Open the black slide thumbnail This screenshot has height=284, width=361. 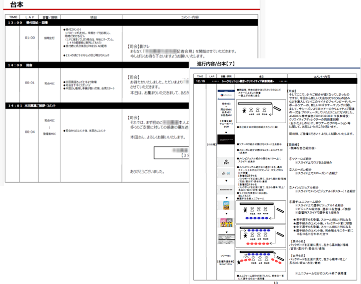point(226,140)
